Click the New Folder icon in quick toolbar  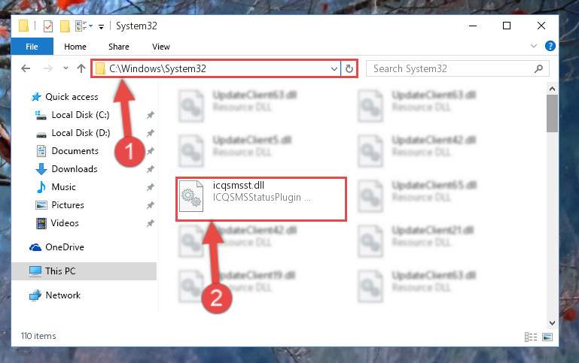click(x=65, y=26)
